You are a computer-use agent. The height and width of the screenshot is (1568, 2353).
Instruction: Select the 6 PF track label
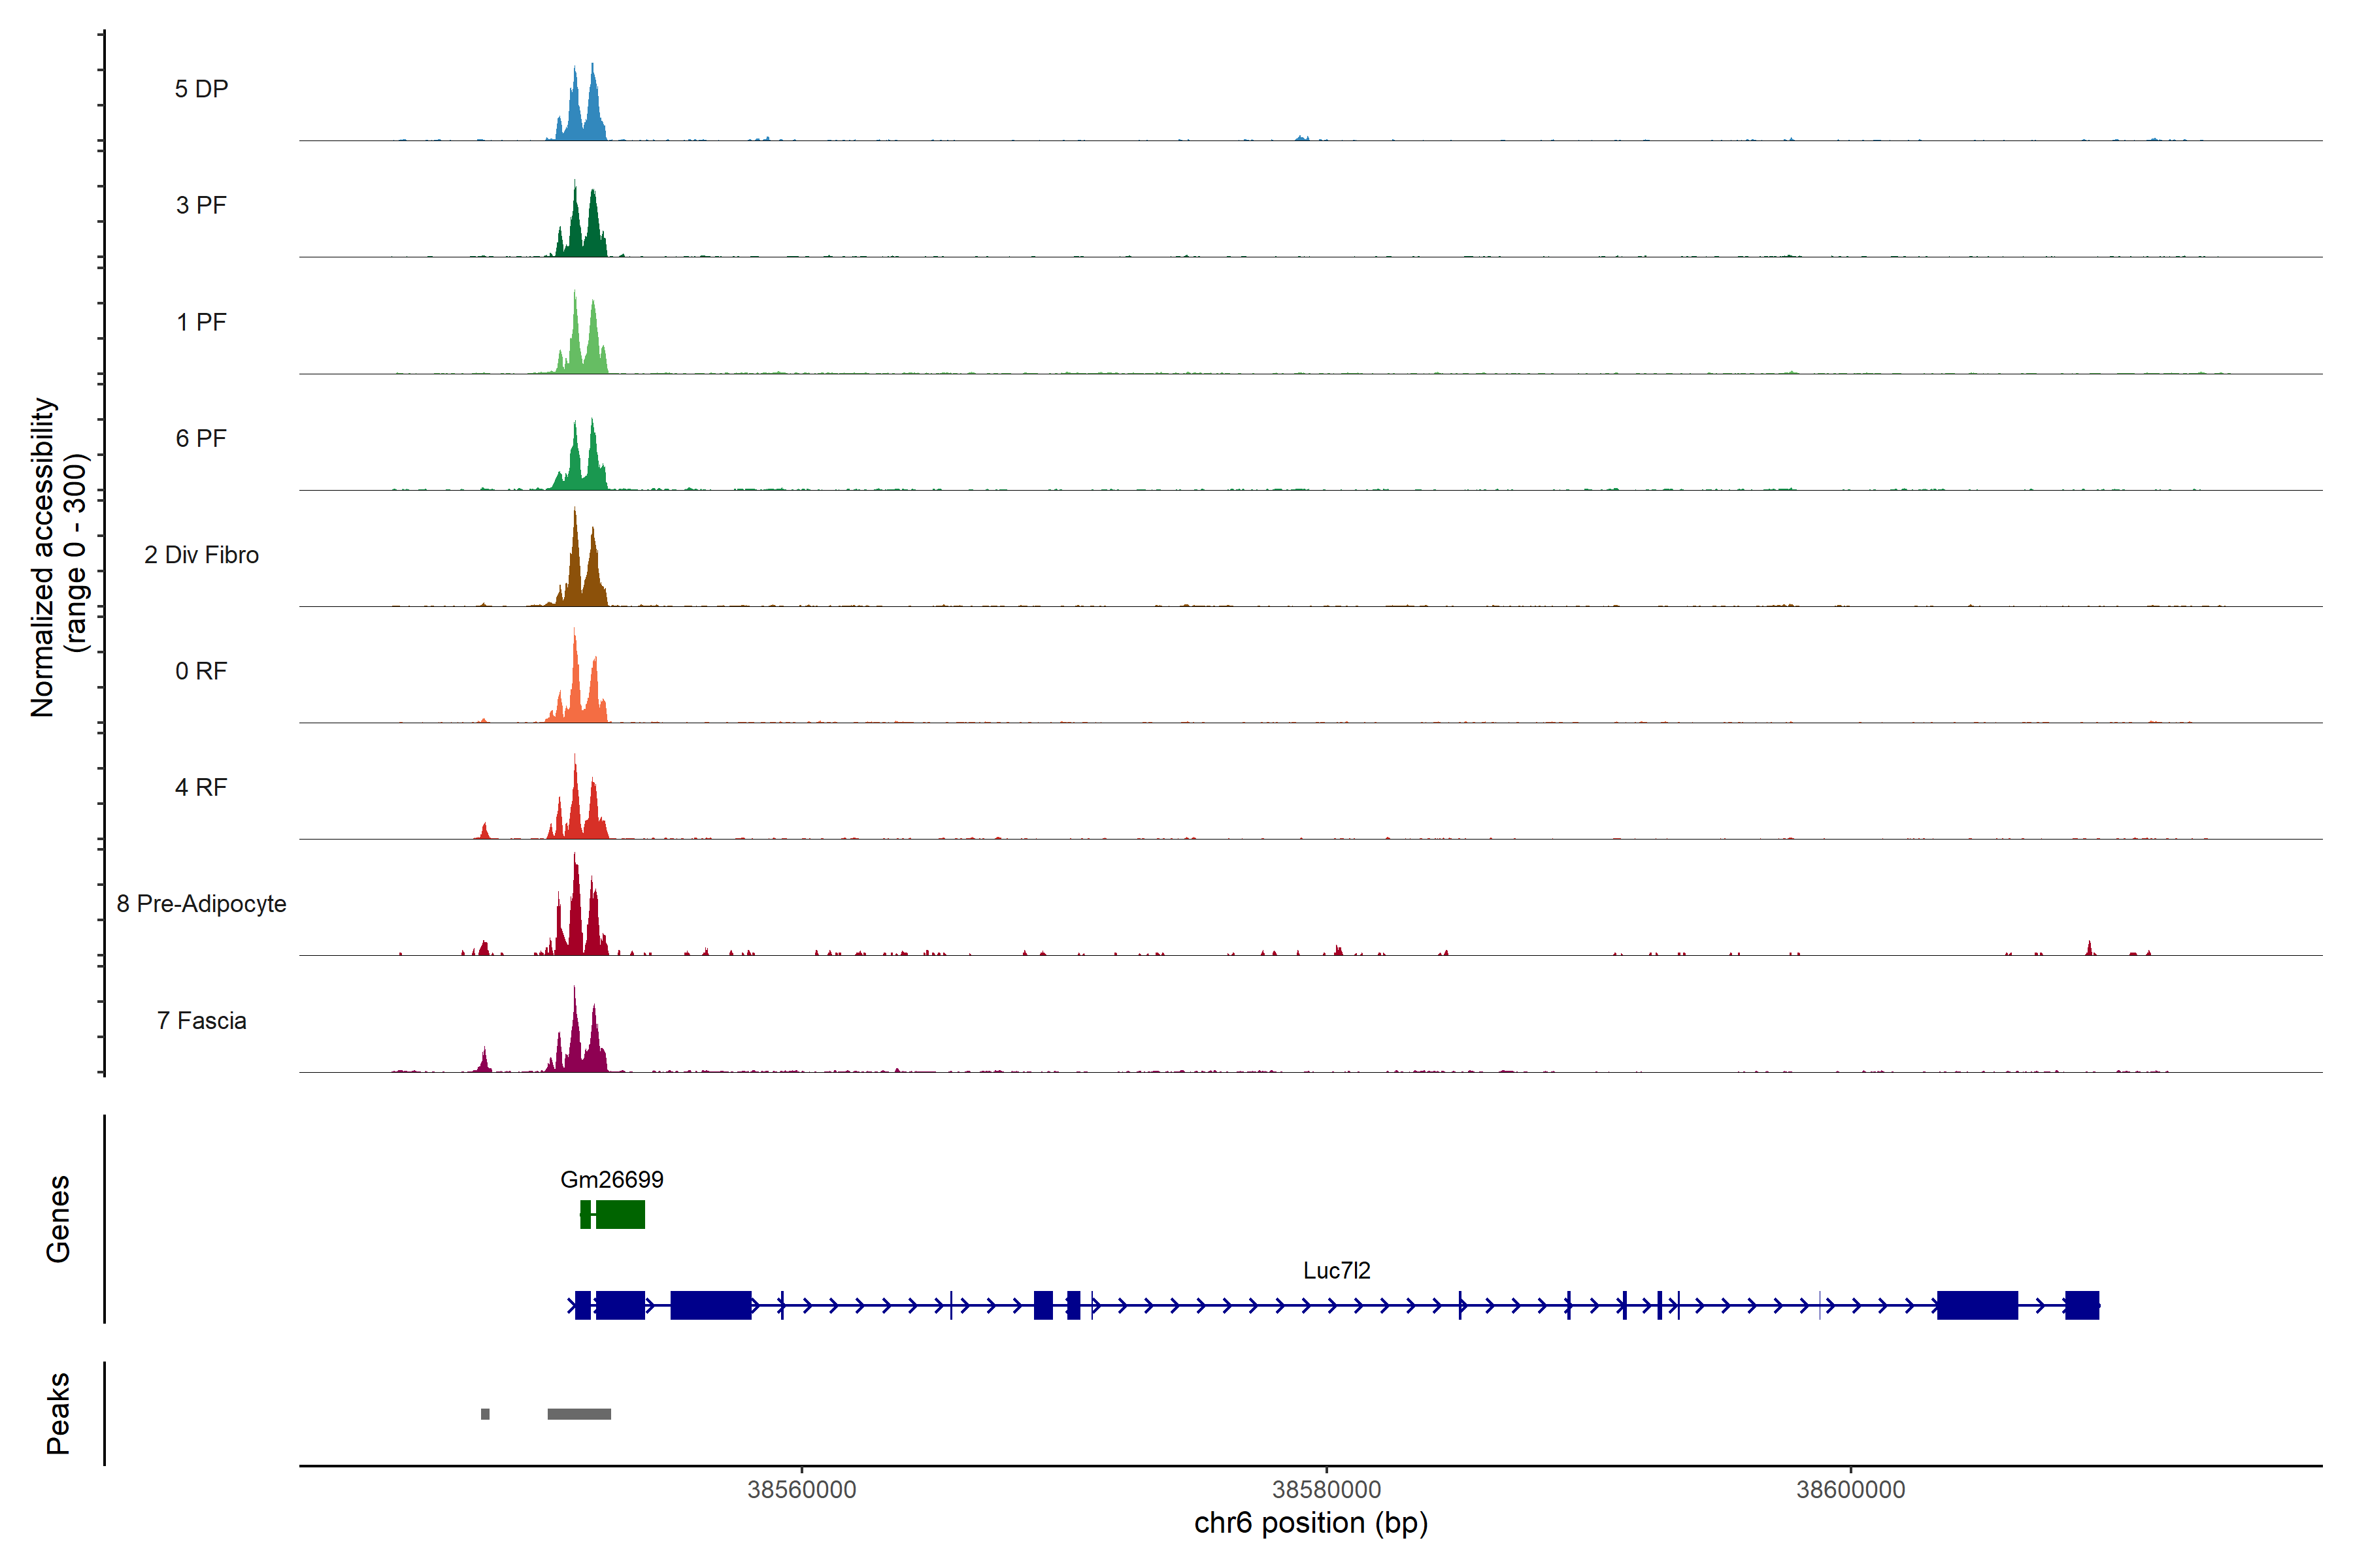[201, 438]
